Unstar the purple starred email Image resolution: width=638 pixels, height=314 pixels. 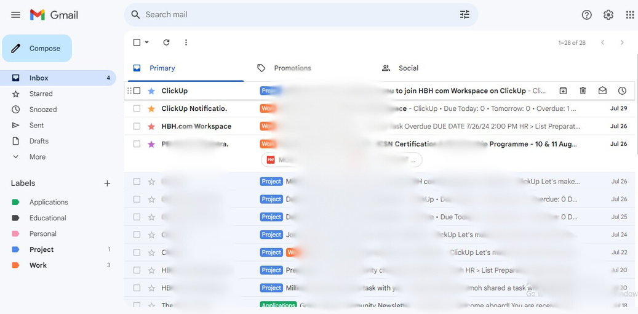click(151, 144)
